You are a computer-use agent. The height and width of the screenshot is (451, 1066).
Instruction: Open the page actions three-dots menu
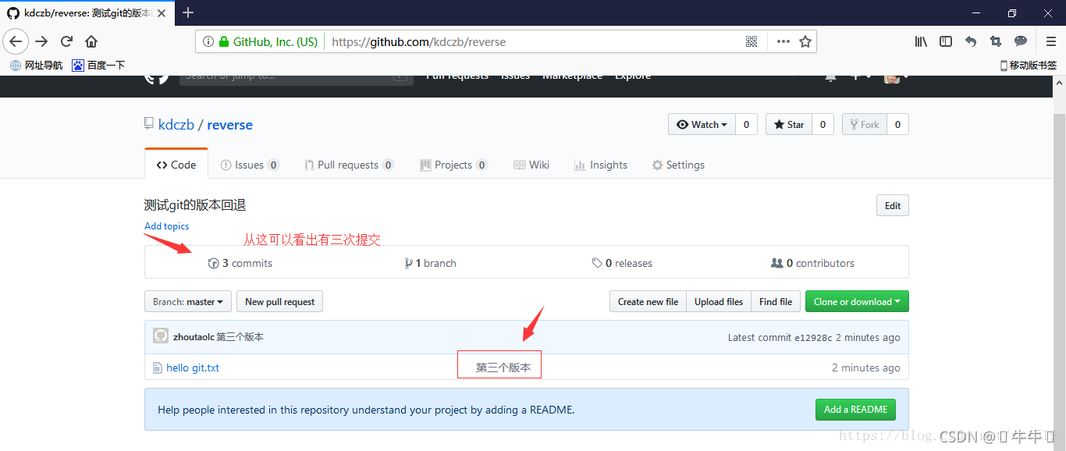784,42
